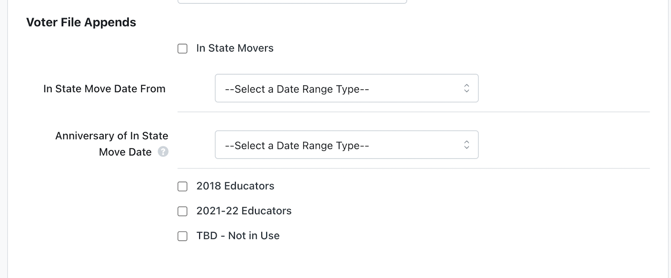Click the 2018 Educators label text

pyautogui.click(x=235, y=186)
